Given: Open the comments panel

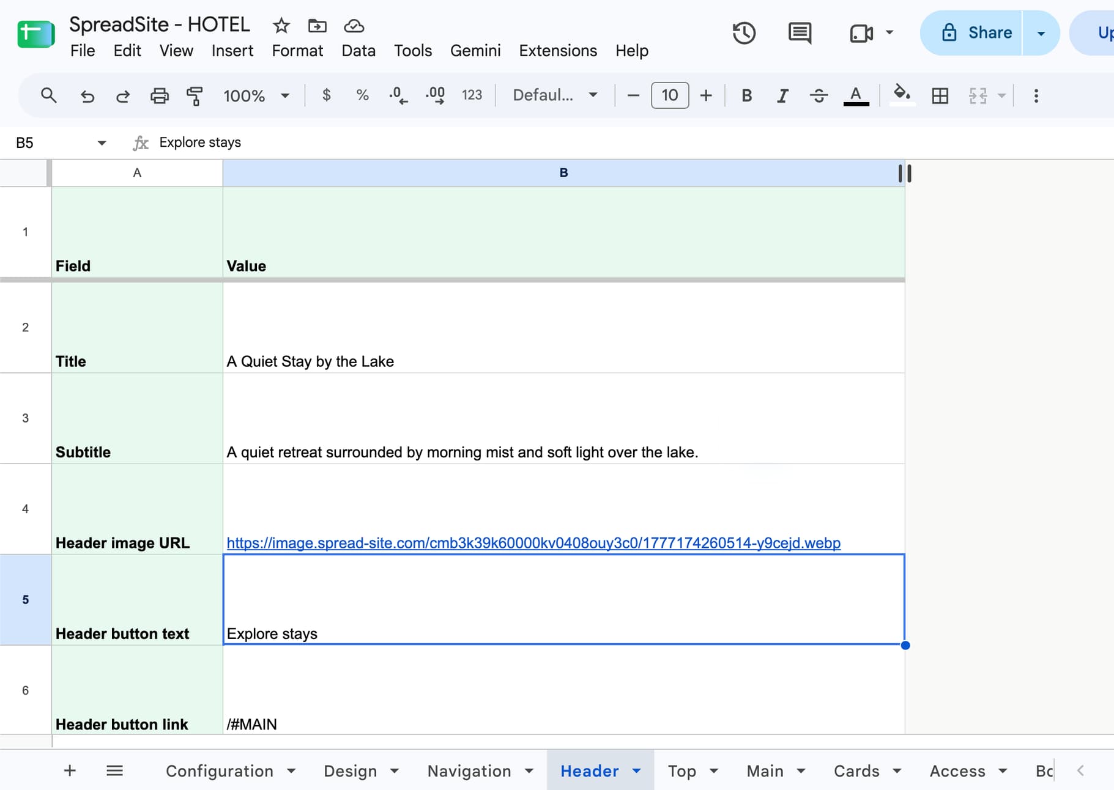Looking at the screenshot, I should point(800,33).
